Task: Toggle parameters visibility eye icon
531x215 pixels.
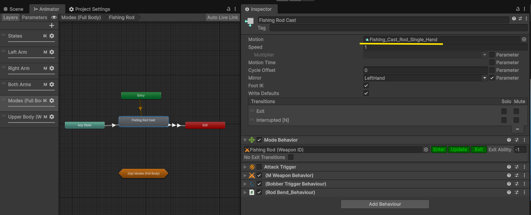Action: click(x=54, y=17)
